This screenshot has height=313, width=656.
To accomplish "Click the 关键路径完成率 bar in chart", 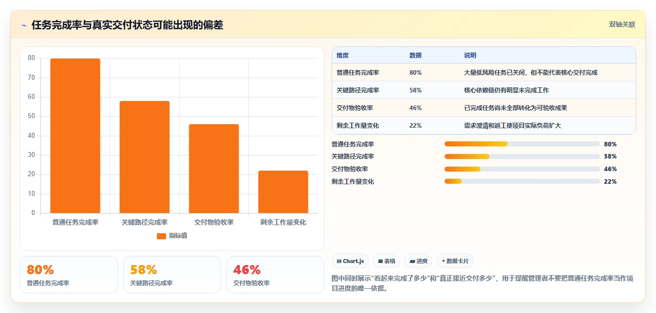I will (x=144, y=157).
